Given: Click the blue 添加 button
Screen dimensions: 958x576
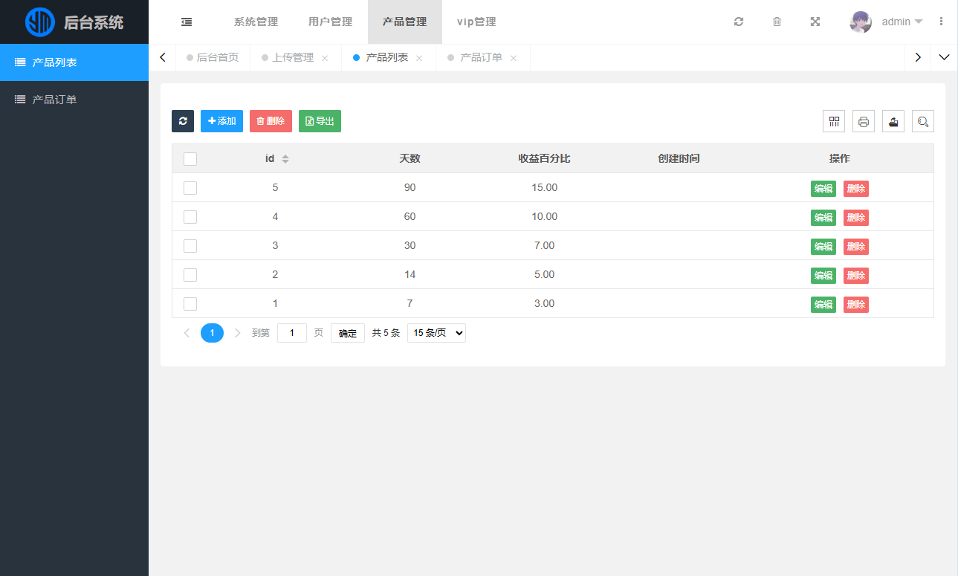Looking at the screenshot, I should coord(221,121).
